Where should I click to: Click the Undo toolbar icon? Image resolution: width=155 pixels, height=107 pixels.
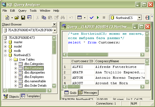[x=71, y=18]
